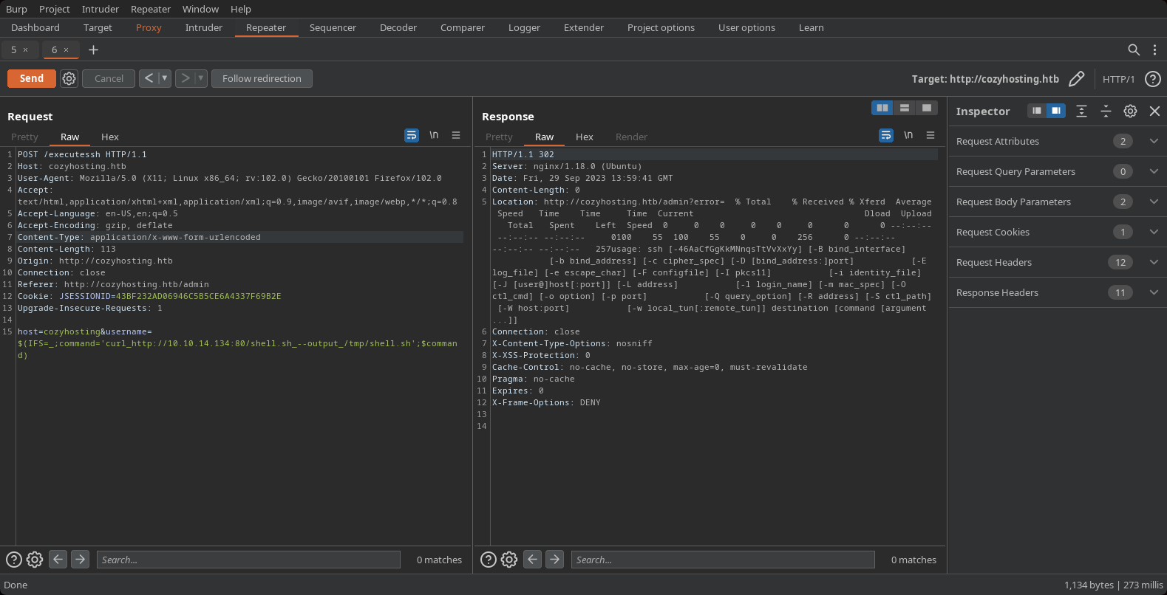Edit the target with pencil icon

tap(1077, 78)
